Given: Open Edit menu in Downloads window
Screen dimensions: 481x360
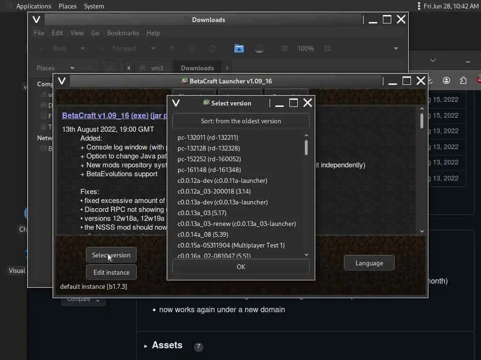Looking at the screenshot, I should coord(57,33).
